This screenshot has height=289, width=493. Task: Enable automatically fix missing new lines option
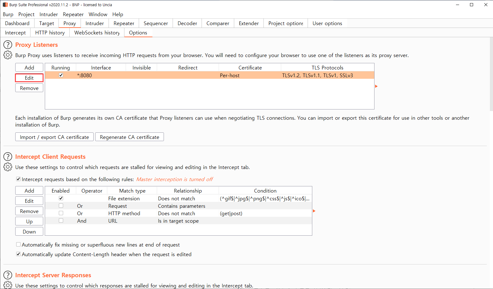[x=18, y=244]
